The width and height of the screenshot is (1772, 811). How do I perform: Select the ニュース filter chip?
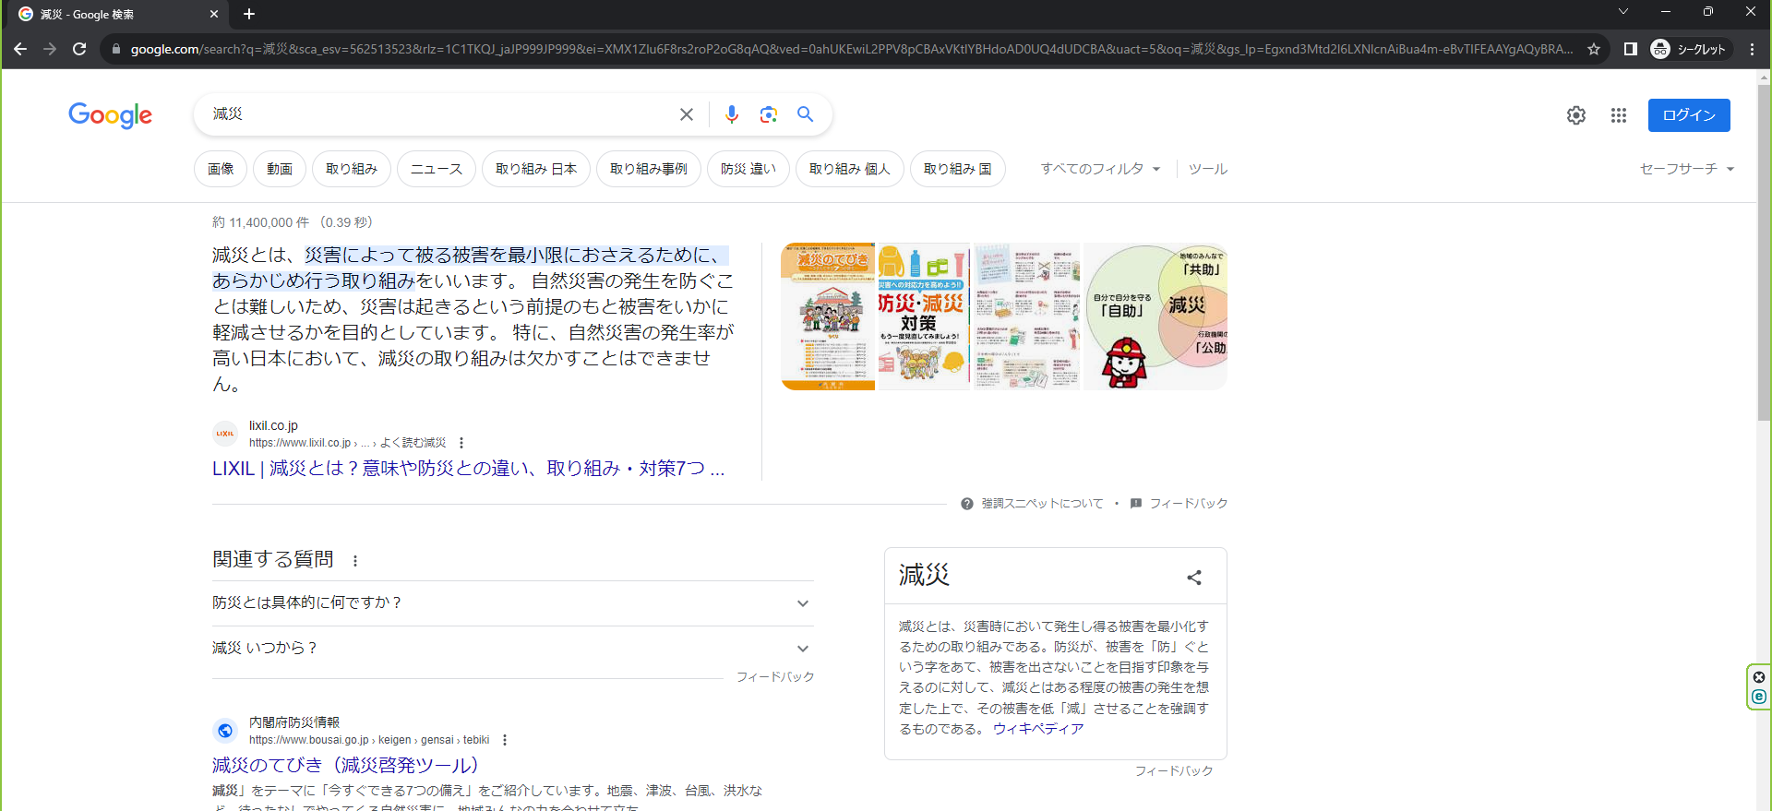pos(437,169)
